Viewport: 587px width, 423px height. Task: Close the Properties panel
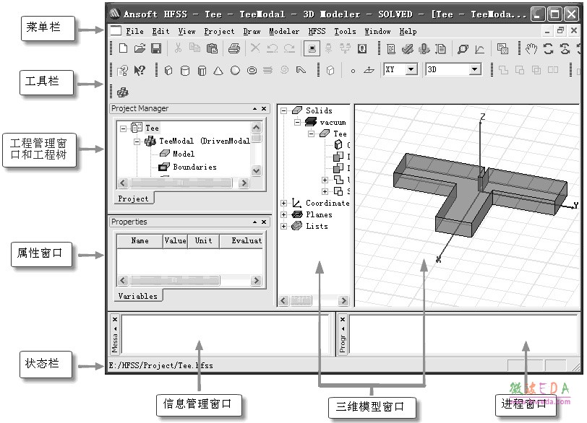tap(264, 222)
